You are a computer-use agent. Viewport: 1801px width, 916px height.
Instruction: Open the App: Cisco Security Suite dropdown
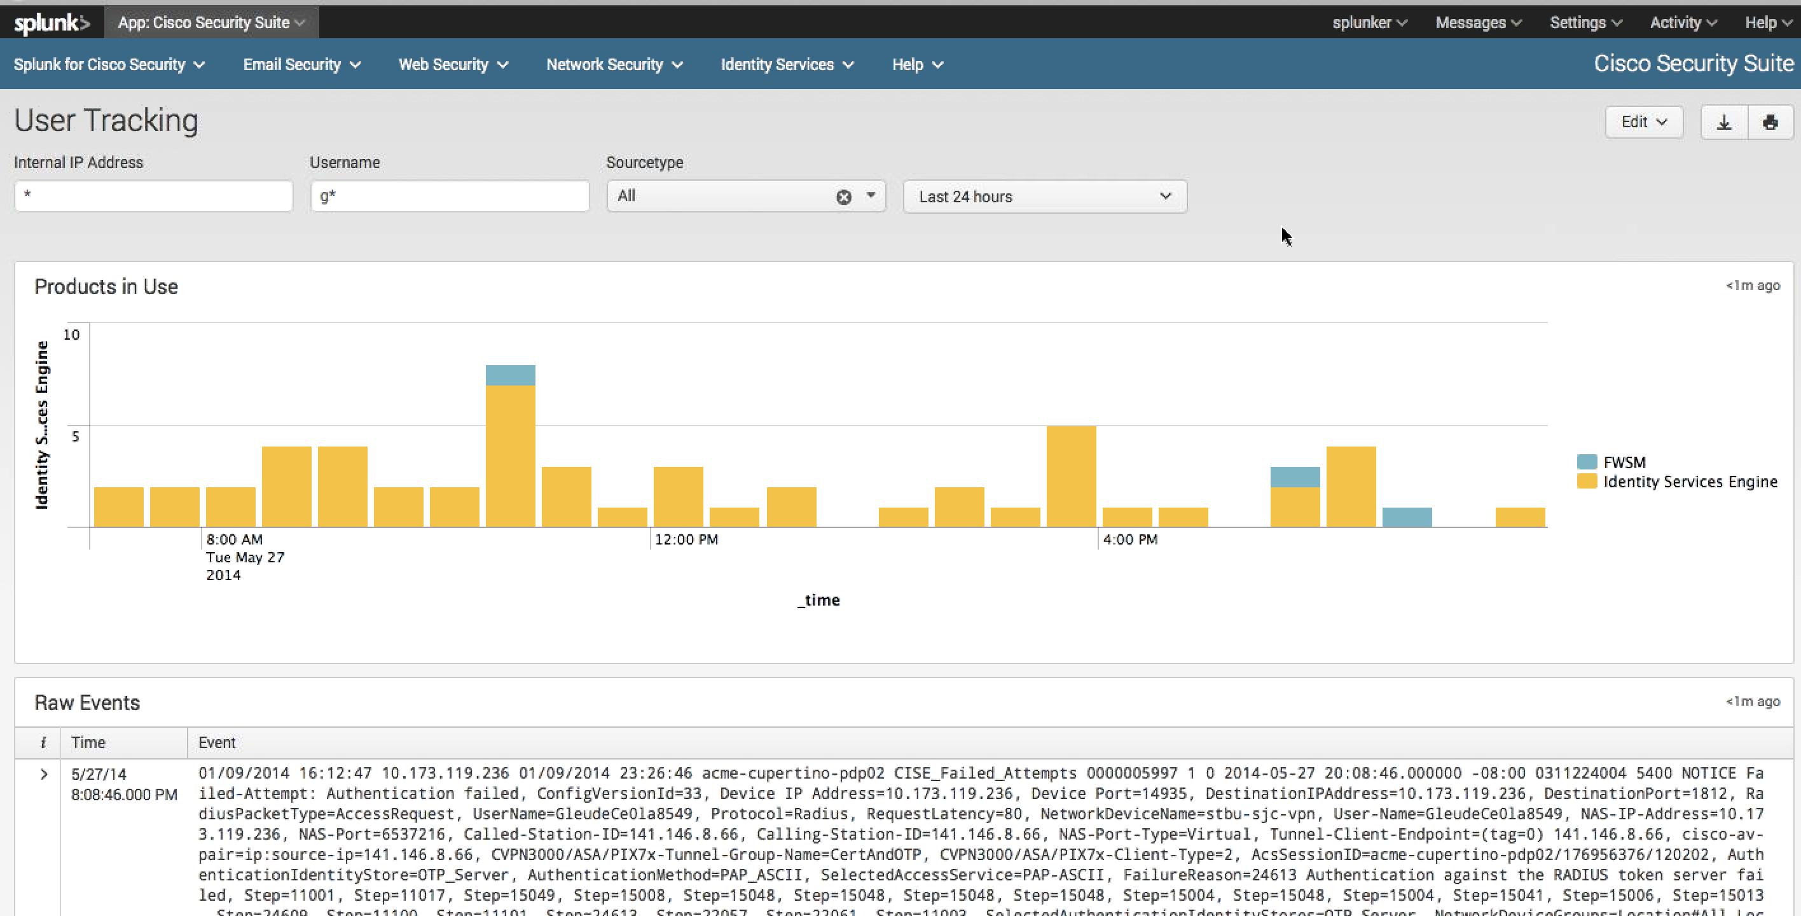pyautogui.click(x=211, y=23)
